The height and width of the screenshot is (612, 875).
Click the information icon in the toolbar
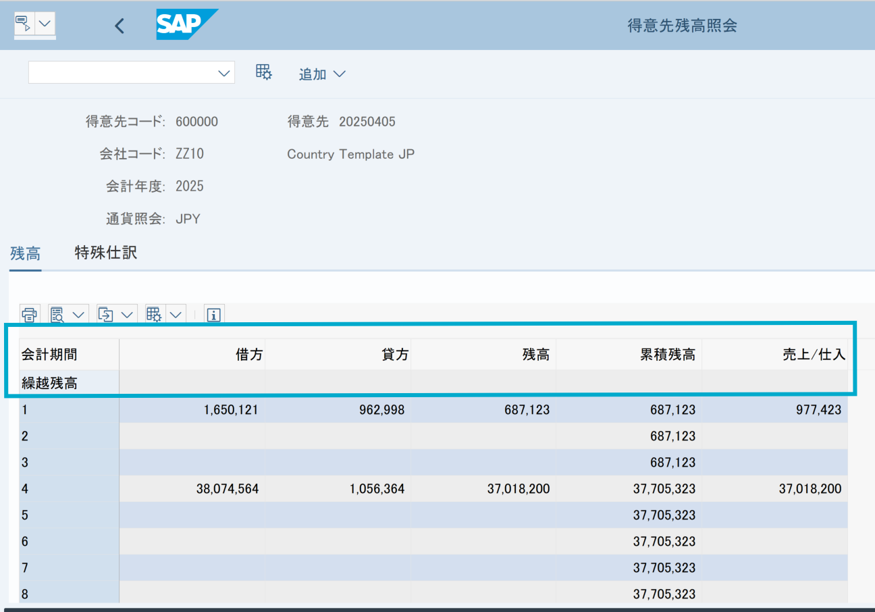(x=213, y=314)
